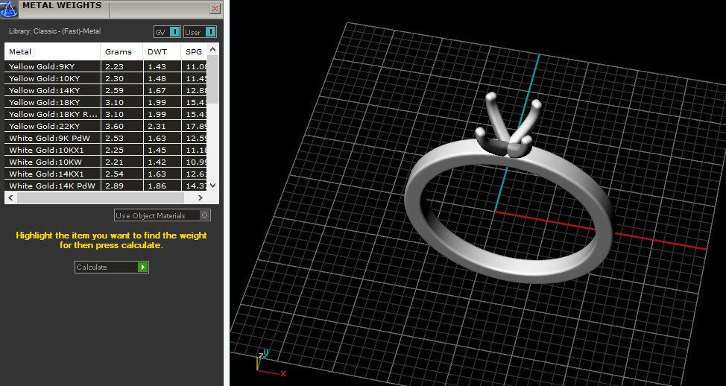The width and height of the screenshot is (726, 386).
Task: Click the 2.54 grams value
Action: 114,174
